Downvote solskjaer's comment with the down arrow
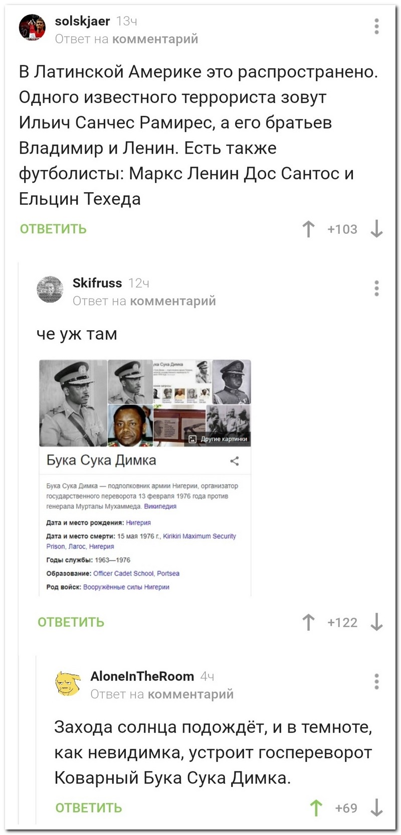 (x=376, y=229)
